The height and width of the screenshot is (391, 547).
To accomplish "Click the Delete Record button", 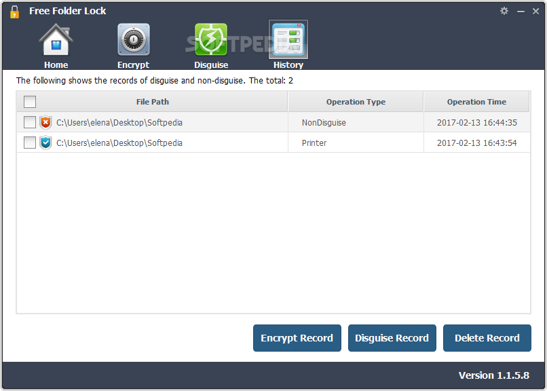I will pyautogui.click(x=487, y=338).
